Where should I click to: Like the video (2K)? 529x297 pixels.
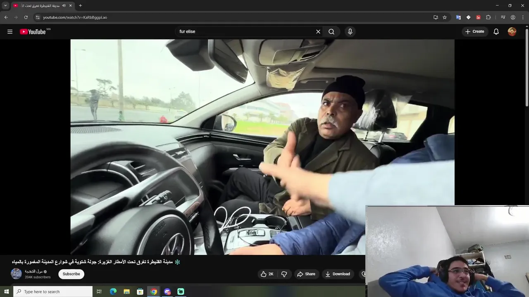267,274
